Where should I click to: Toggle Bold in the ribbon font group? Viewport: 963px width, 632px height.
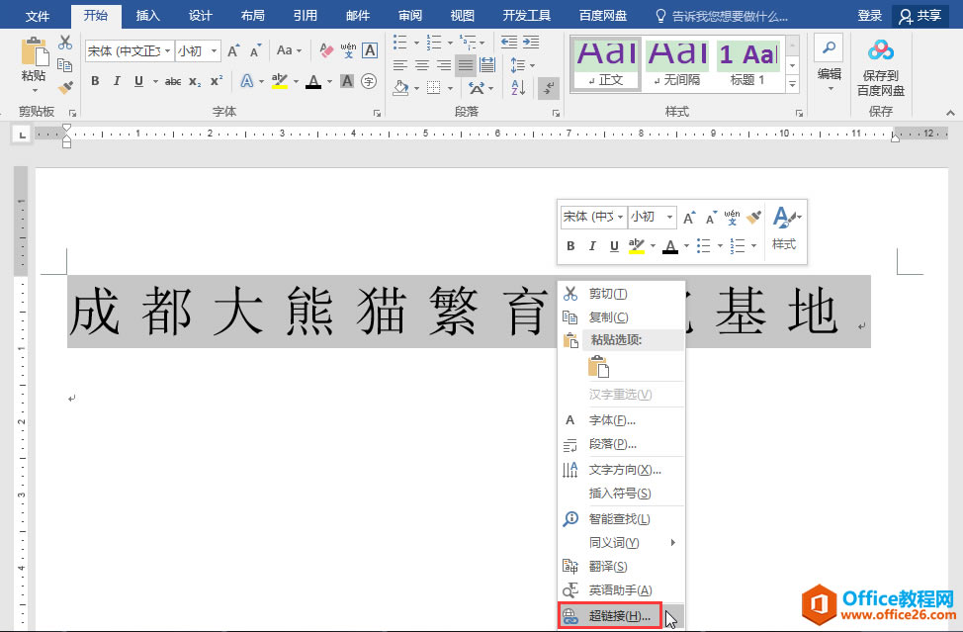[95, 81]
